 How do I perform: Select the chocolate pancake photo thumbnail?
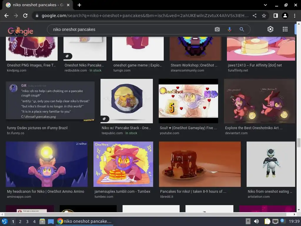[x=200, y=164]
